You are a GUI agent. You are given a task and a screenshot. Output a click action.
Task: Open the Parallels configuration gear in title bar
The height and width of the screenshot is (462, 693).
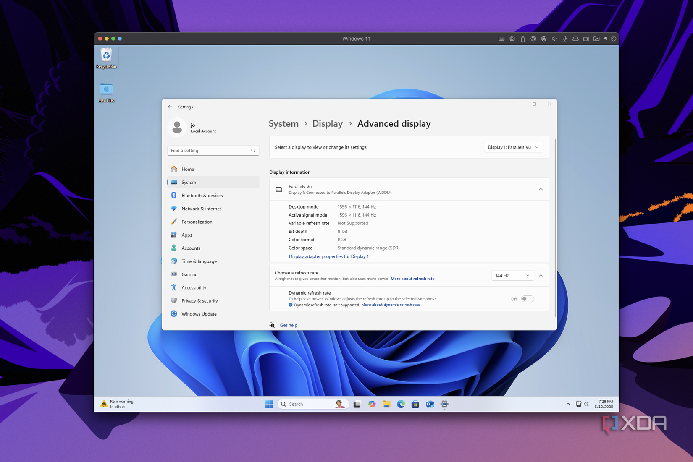pos(614,38)
